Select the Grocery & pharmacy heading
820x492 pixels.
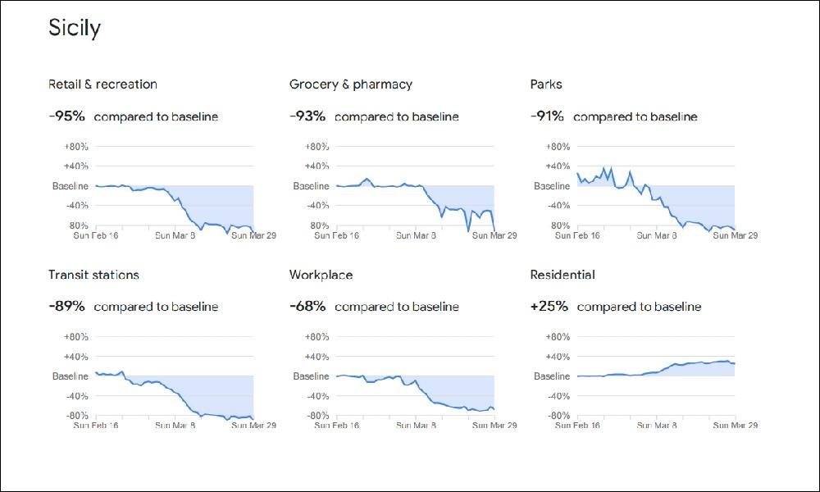[x=351, y=84]
